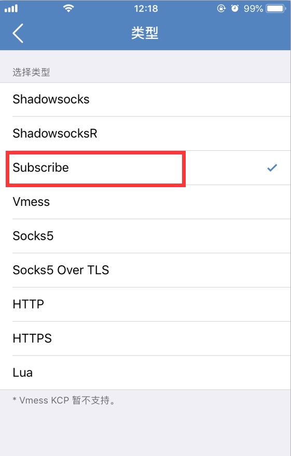Tap the 12:18 clock in status bar

[x=146, y=8]
